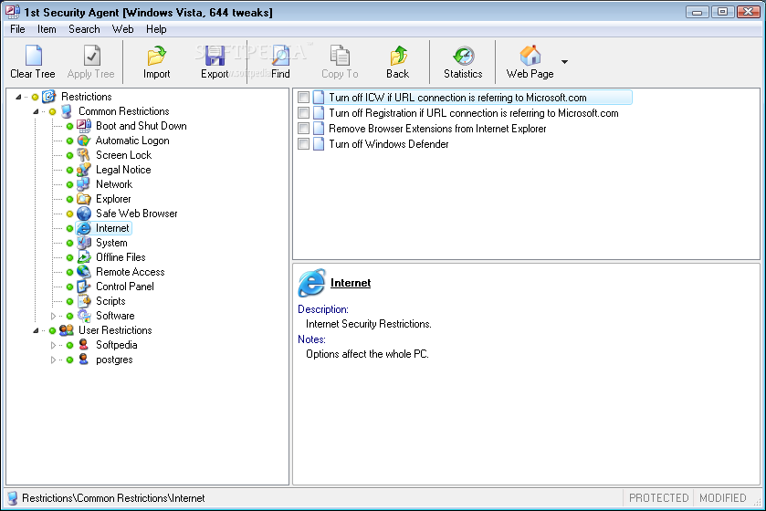Select the Network computers icon
The image size is (766, 511).
click(x=84, y=184)
